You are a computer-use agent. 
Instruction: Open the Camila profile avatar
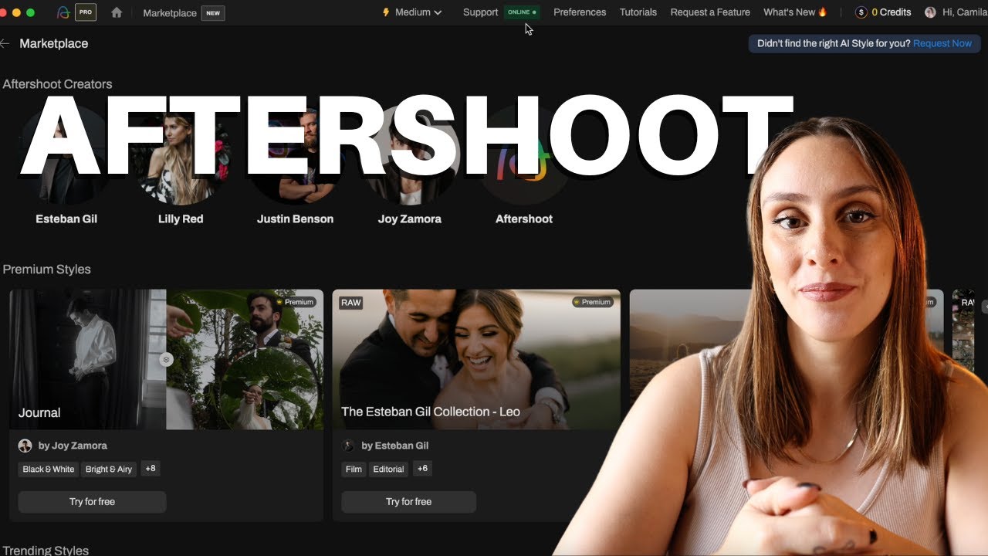pos(930,12)
